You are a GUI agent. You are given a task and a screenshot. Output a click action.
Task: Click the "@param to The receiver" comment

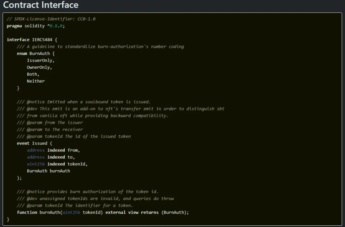(50, 130)
